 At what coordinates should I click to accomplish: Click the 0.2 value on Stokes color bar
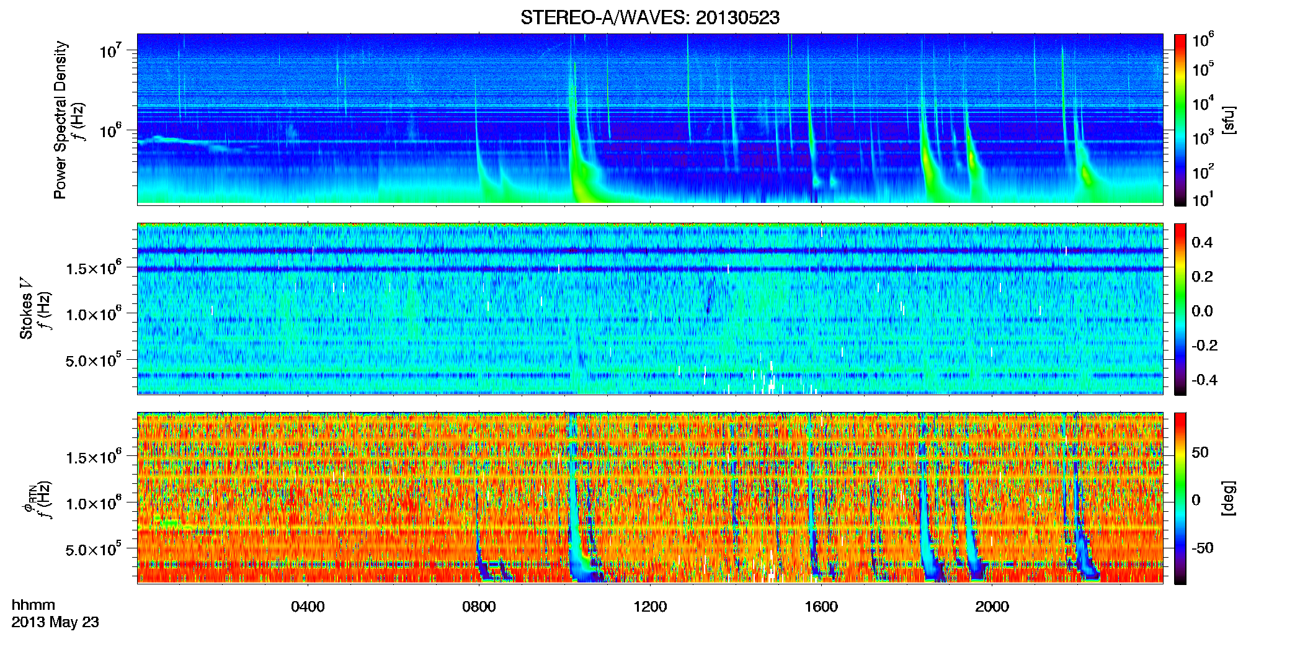pyautogui.click(x=1202, y=277)
